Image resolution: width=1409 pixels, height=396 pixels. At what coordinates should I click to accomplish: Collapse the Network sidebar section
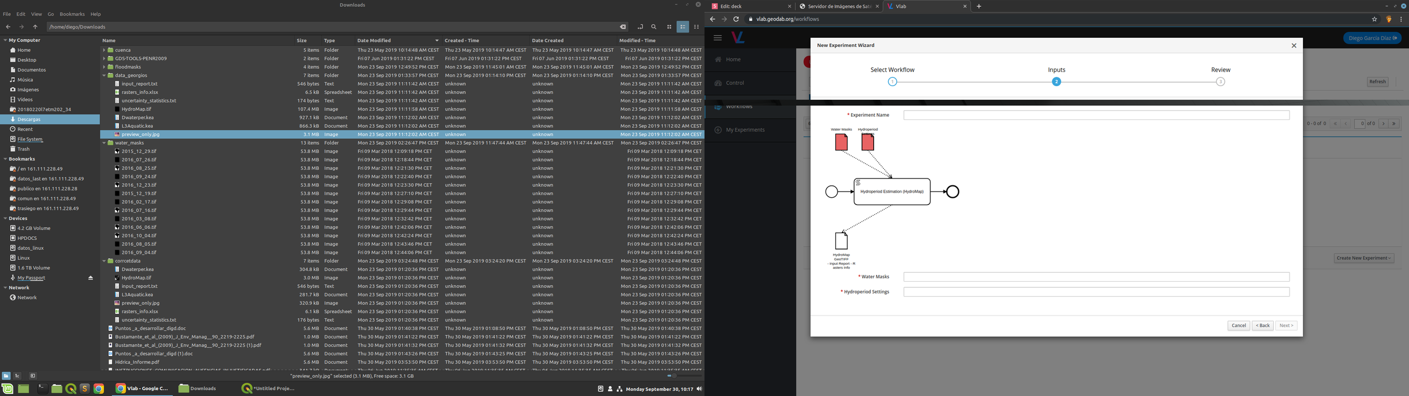pyautogui.click(x=5, y=288)
